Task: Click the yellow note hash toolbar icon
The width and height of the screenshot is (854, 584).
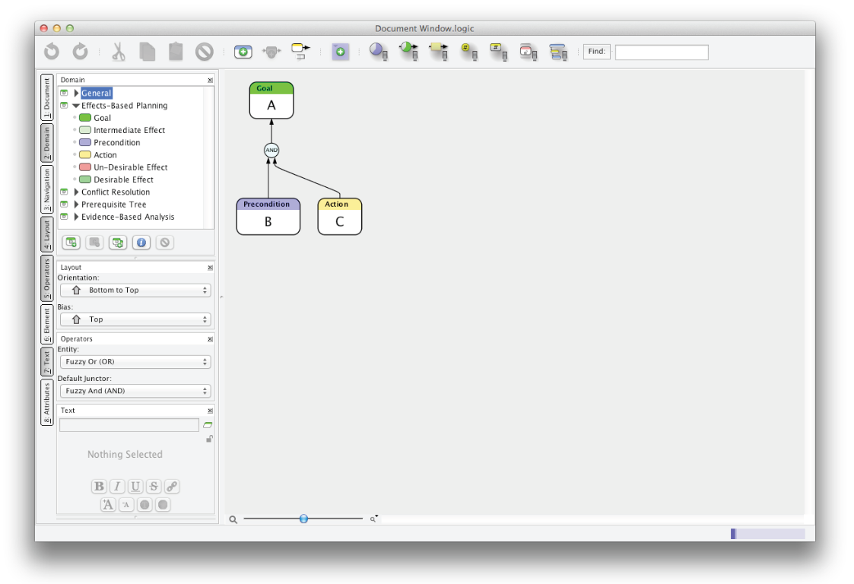Action: click(x=498, y=52)
